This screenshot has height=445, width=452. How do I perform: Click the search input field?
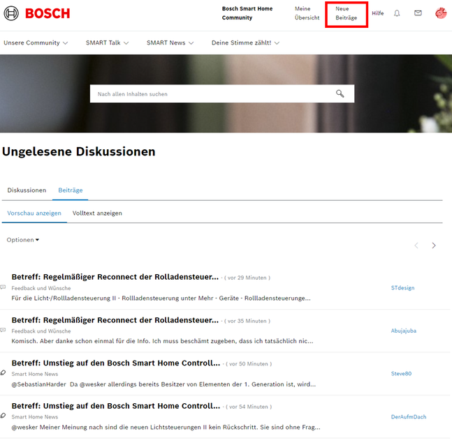pyautogui.click(x=210, y=93)
